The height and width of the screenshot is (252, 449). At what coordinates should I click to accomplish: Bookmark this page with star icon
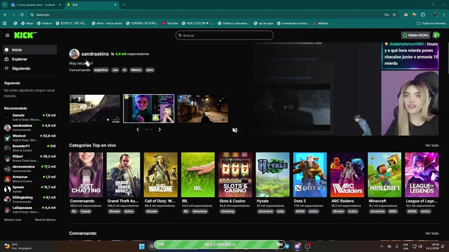394,15
